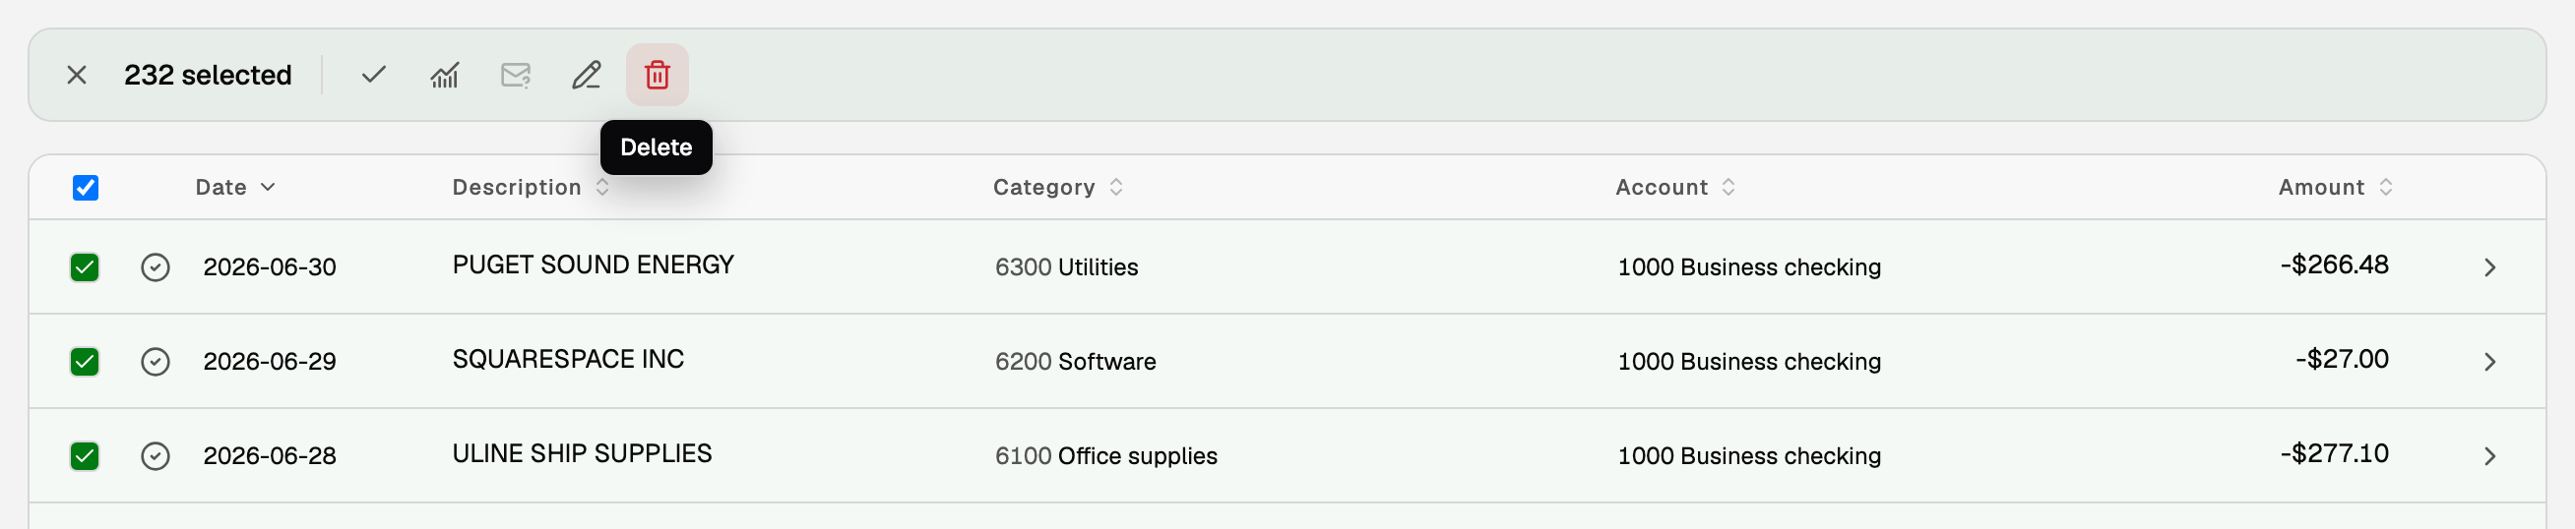The height and width of the screenshot is (529, 2575).
Task: Sort by the Date column header
Action: point(236,188)
